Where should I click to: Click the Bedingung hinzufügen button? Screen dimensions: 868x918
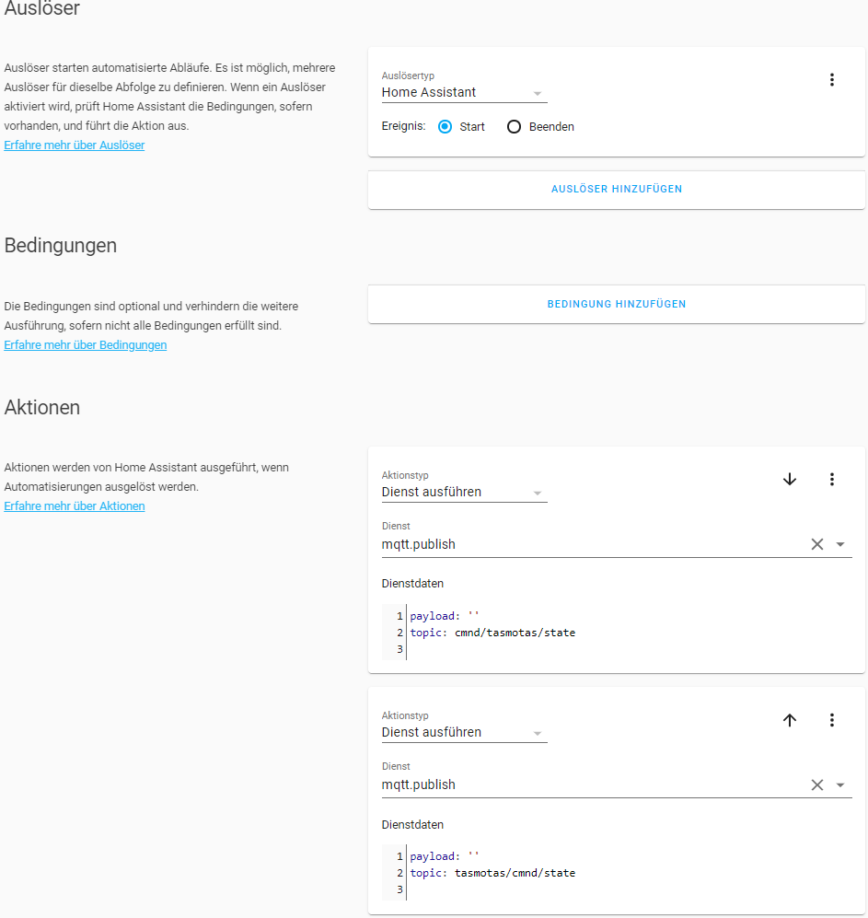tap(616, 304)
